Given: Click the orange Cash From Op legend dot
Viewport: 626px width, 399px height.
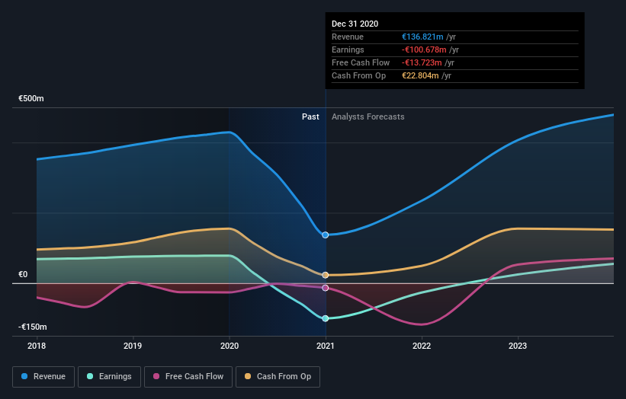Looking at the screenshot, I should point(248,376).
